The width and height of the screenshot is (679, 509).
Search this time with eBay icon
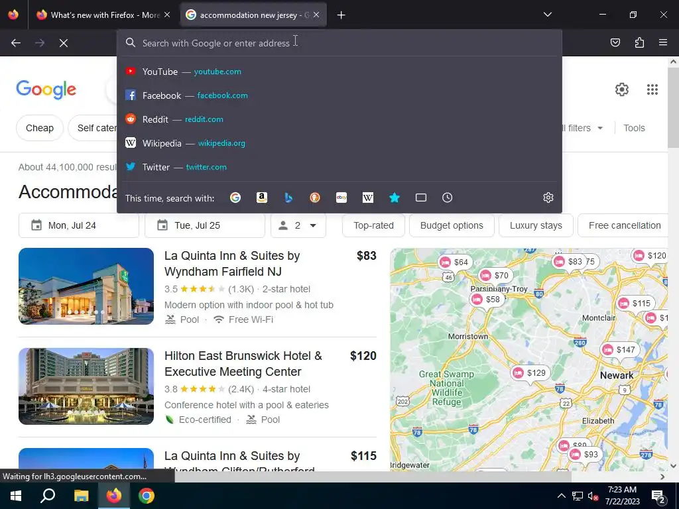(341, 198)
